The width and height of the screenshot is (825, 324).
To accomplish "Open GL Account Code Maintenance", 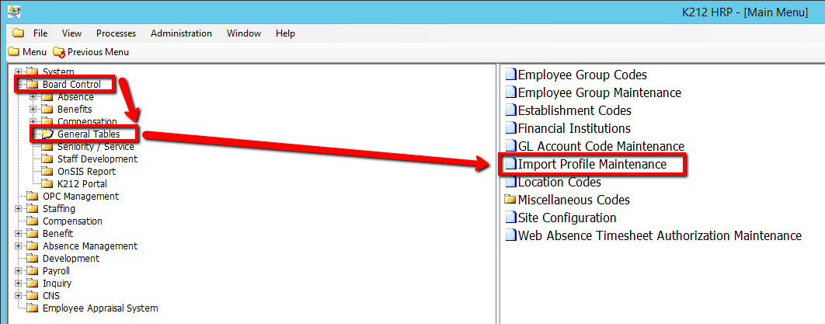I will (600, 147).
